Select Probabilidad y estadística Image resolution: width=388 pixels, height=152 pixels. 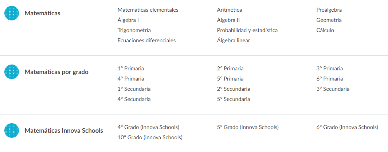coord(247,31)
